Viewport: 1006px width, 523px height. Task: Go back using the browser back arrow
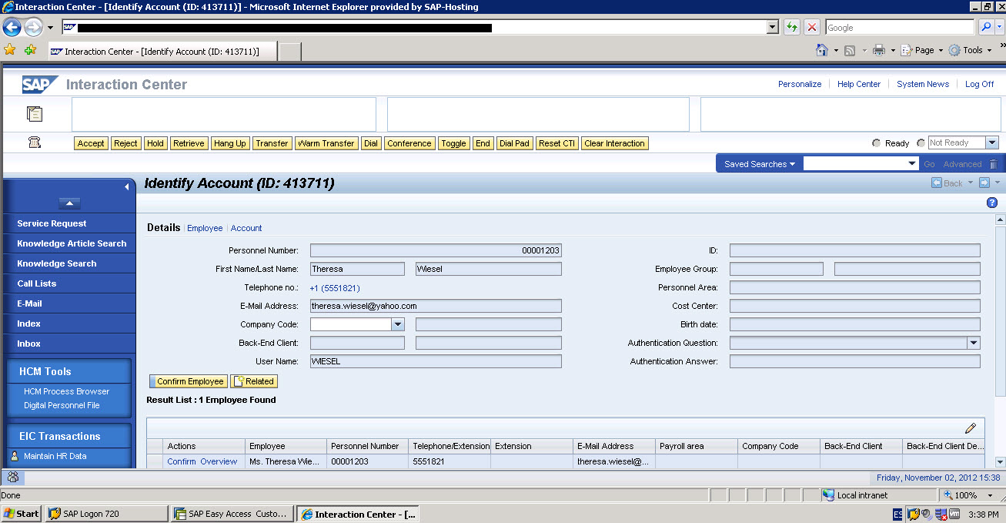pos(12,27)
